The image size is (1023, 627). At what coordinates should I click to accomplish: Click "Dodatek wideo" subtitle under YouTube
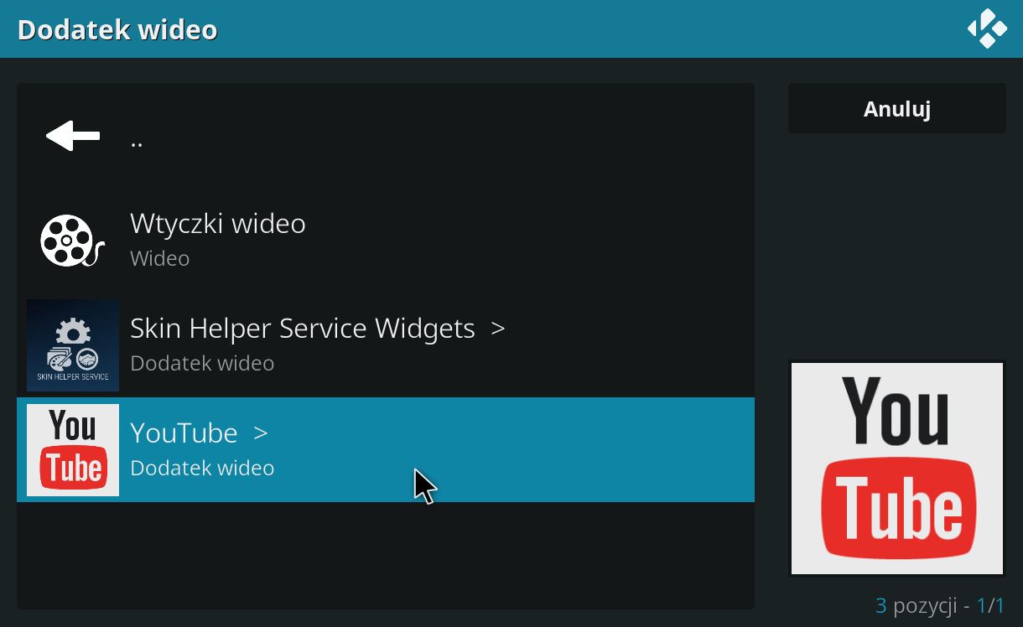coord(202,468)
